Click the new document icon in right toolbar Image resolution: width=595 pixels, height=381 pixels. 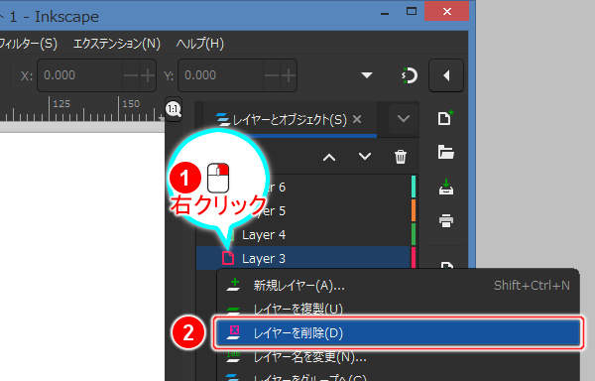445,118
